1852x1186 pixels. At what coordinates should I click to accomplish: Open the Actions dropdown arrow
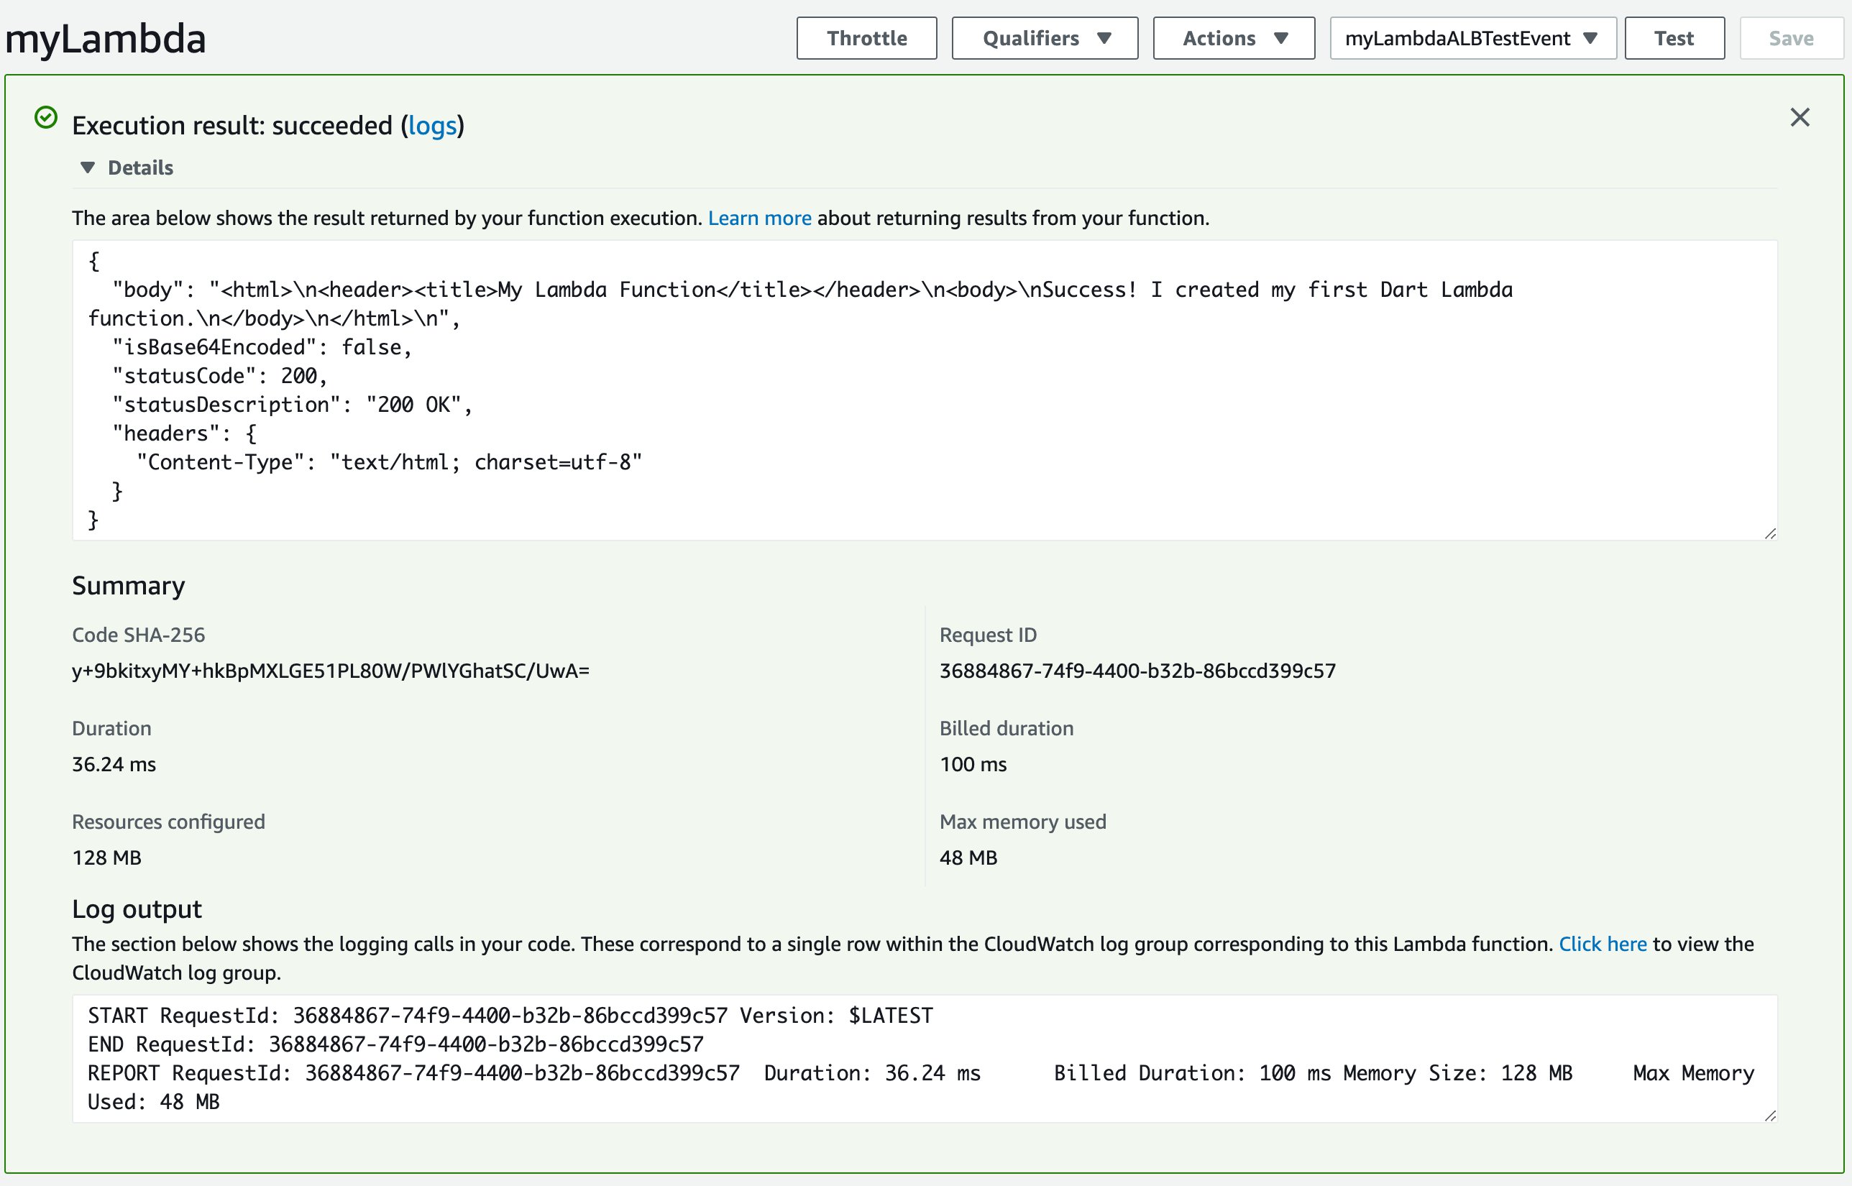1281,38
